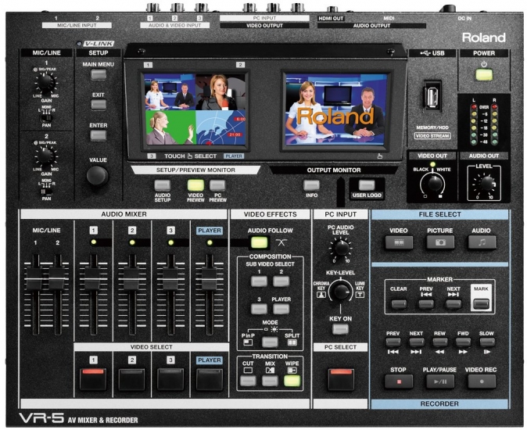Click the channel 2 audio mixer fader
The height and width of the screenshot is (430, 527).
[x=131, y=278]
